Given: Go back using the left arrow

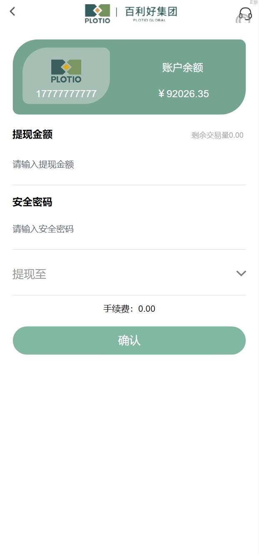Looking at the screenshot, I should tap(12, 11).
